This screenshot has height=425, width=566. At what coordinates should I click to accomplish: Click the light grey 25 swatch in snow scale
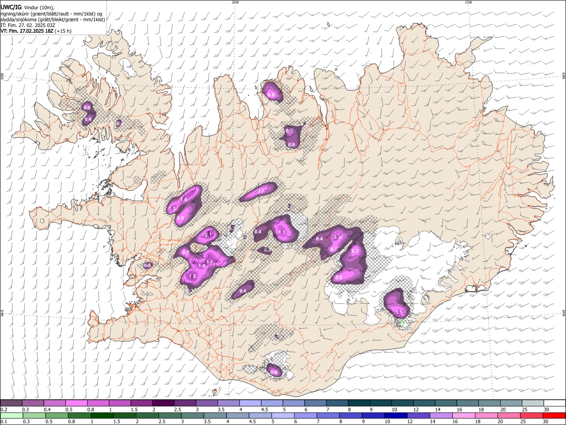[x=532, y=403]
